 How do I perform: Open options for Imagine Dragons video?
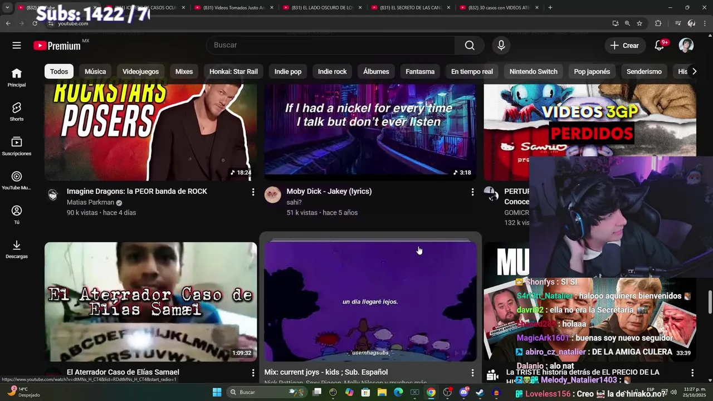pos(253,192)
